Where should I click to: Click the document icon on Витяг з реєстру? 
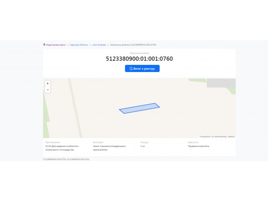[x=131, y=69]
